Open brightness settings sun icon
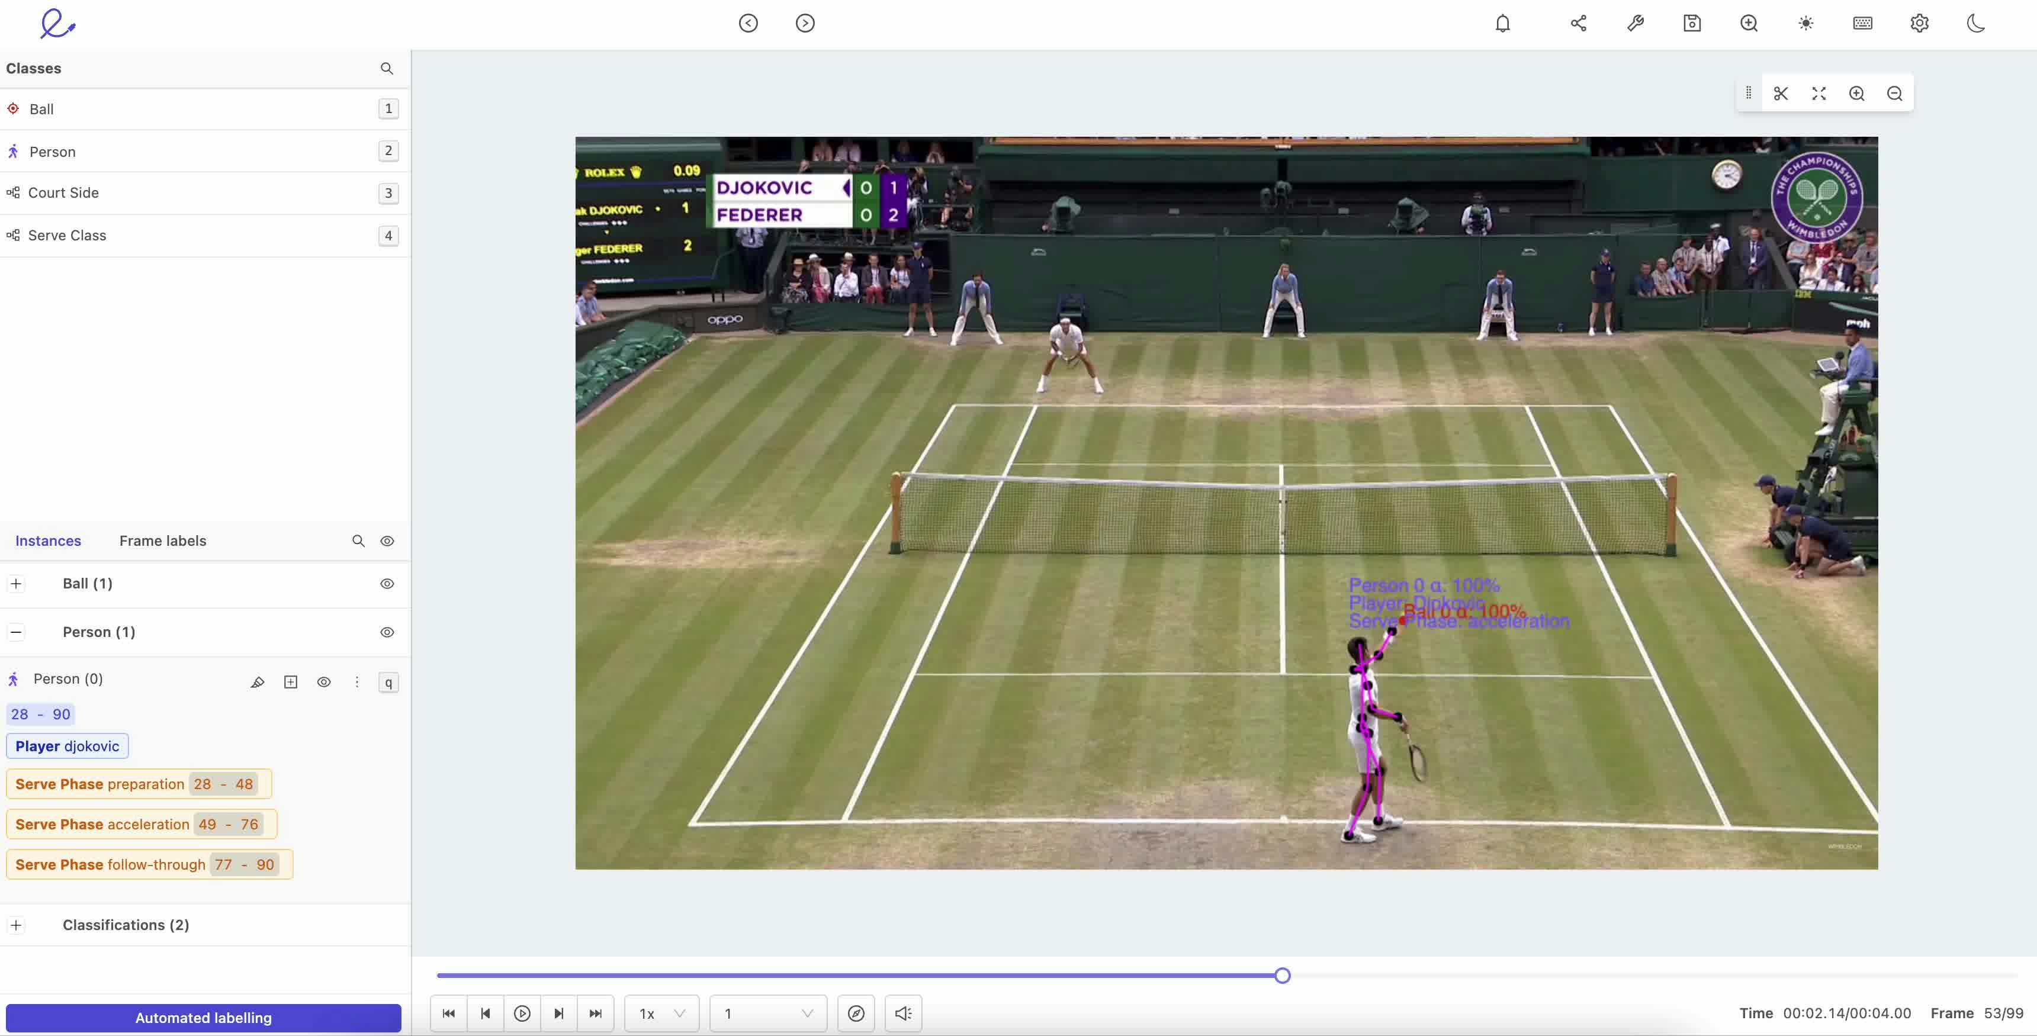This screenshot has width=2037, height=1036. pos(1806,23)
